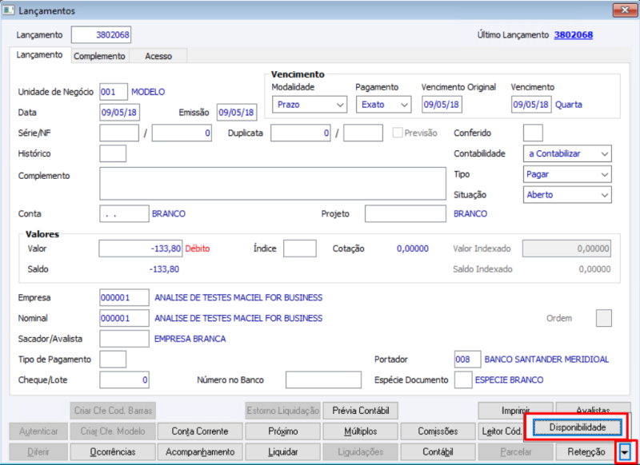The image size is (640, 465).
Task: Click the Vencimento Original date field
Action: [442, 105]
